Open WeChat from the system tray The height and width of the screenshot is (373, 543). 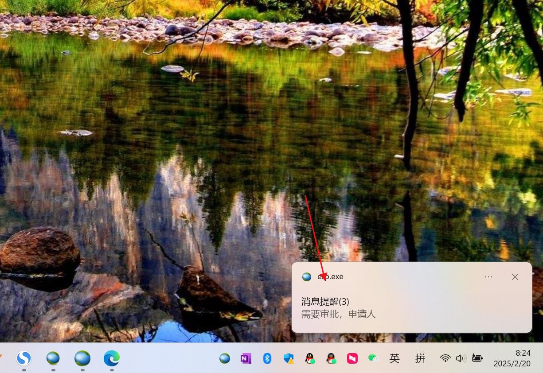coord(373,358)
